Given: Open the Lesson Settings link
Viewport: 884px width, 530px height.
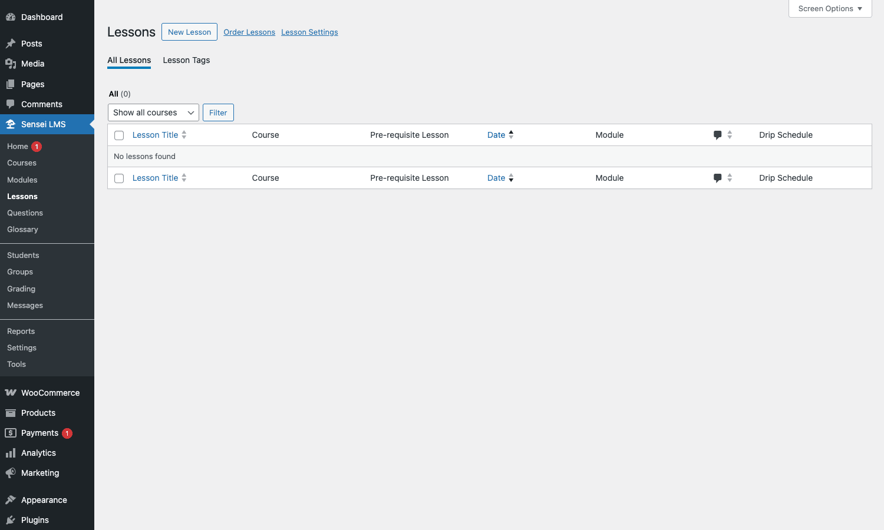Looking at the screenshot, I should point(309,32).
